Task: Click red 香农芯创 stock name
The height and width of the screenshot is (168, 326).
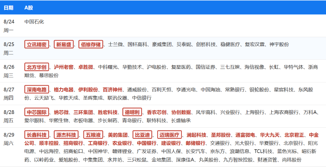Action: click(x=157, y=112)
